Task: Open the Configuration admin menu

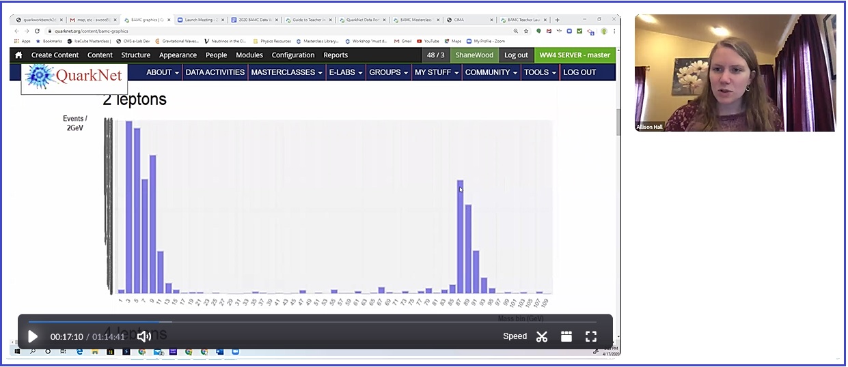Action: (x=293, y=55)
